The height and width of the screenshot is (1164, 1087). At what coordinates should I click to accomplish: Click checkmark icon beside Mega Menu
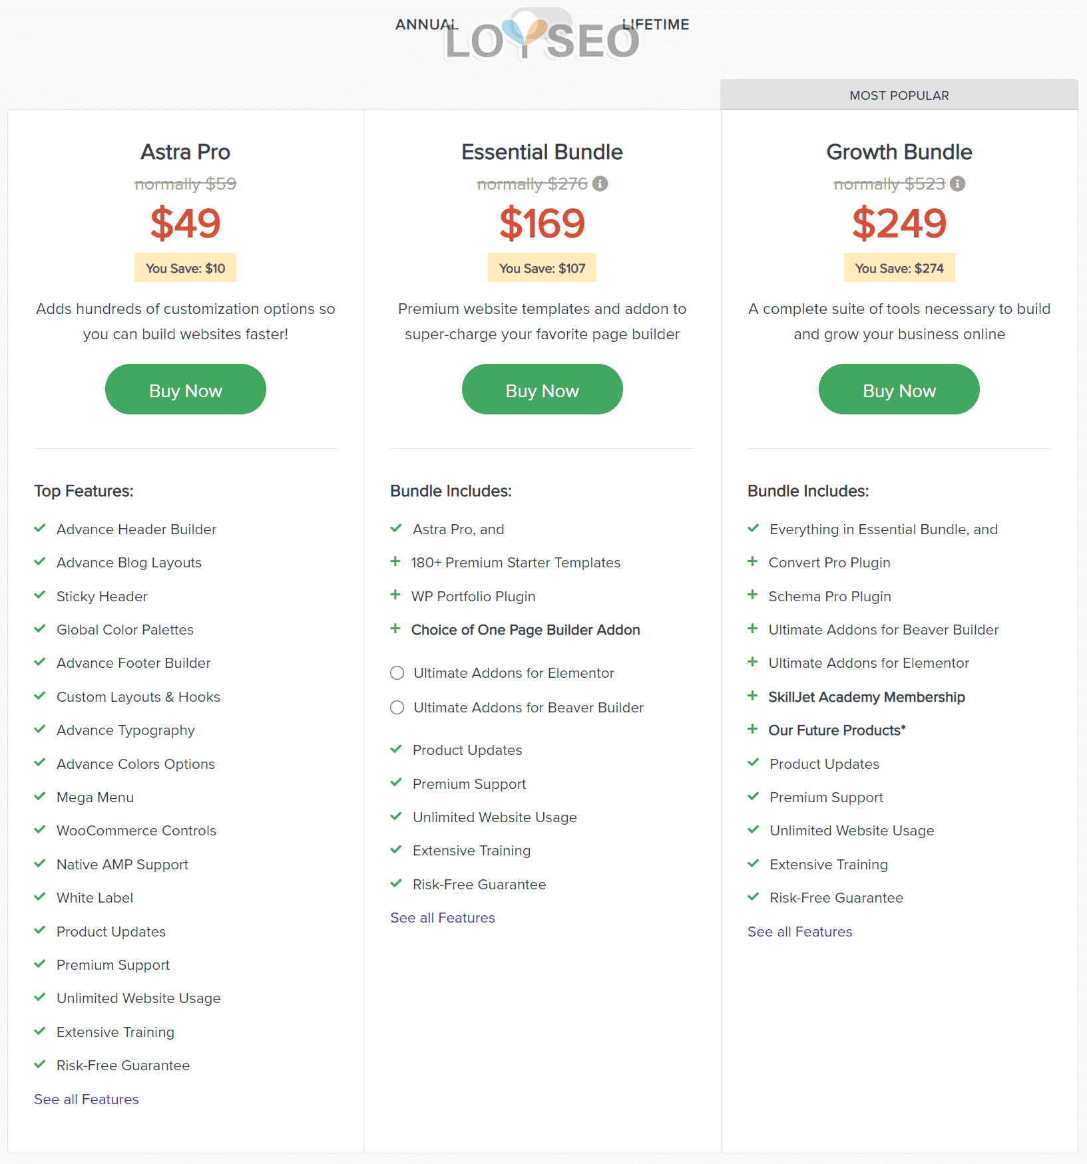tap(40, 796)
